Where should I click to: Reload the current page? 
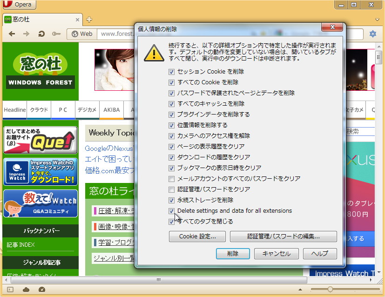pos(41,34)
